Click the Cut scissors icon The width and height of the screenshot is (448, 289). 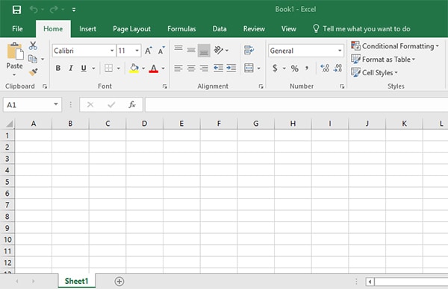(33, 45)
